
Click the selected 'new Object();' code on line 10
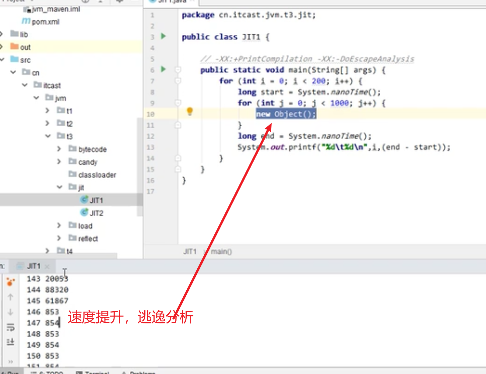pos(286,114)
